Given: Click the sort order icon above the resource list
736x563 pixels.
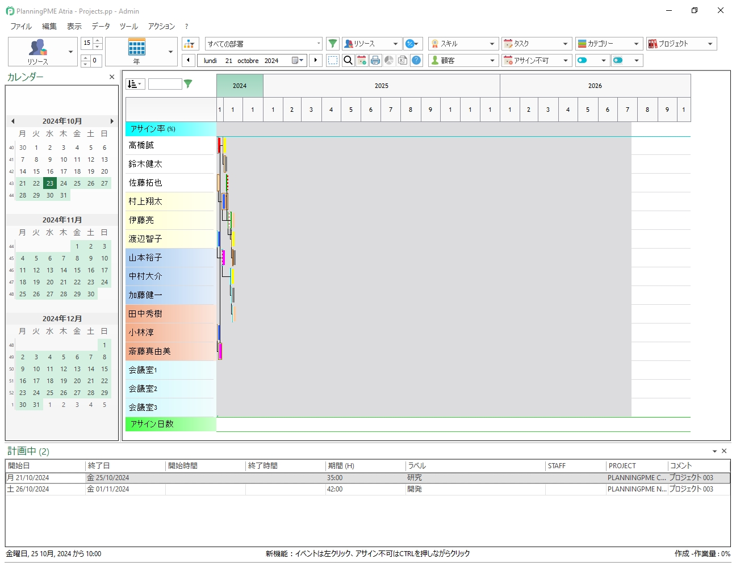Looking at the screenshot, I should click(135, 84).
